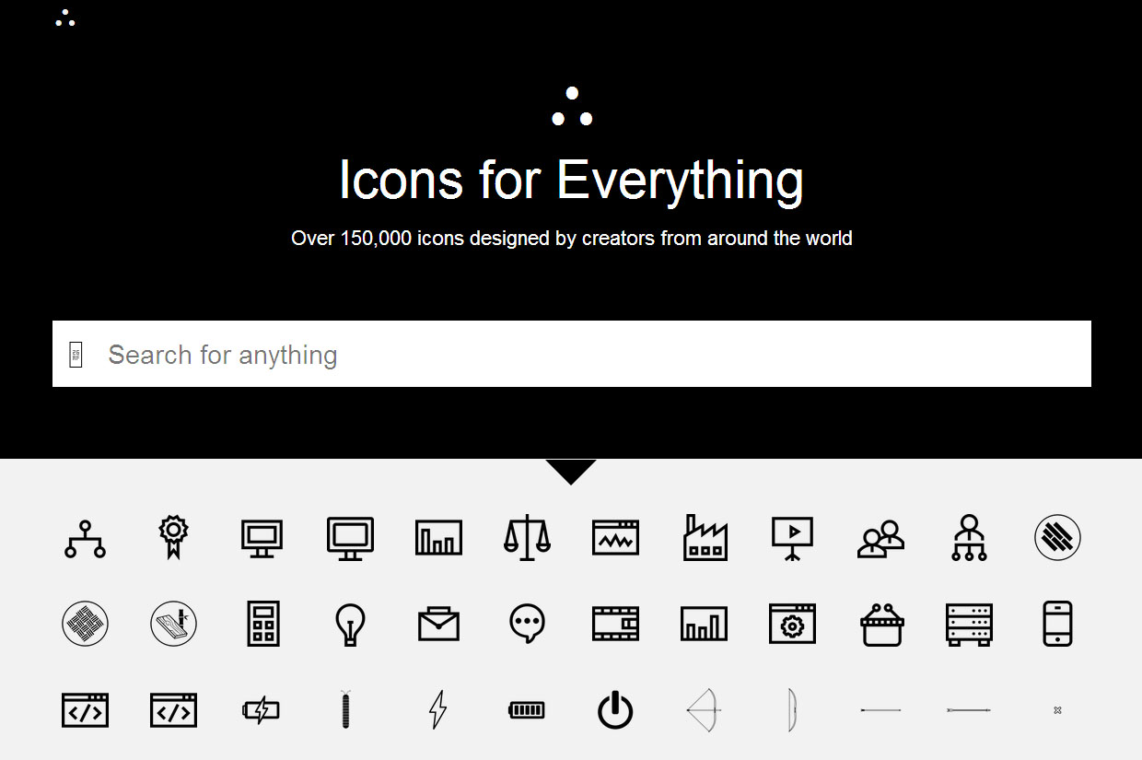Select the power button icon
The height and width of the screenshot is (760, 1142).
pyautogui.click(x=615, y=710)
